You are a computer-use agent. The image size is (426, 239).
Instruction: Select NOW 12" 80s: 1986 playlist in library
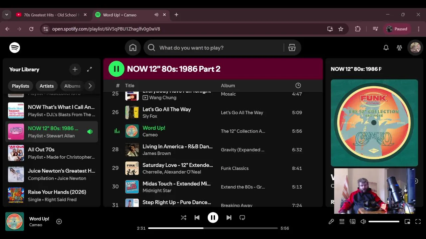(52, 132)
